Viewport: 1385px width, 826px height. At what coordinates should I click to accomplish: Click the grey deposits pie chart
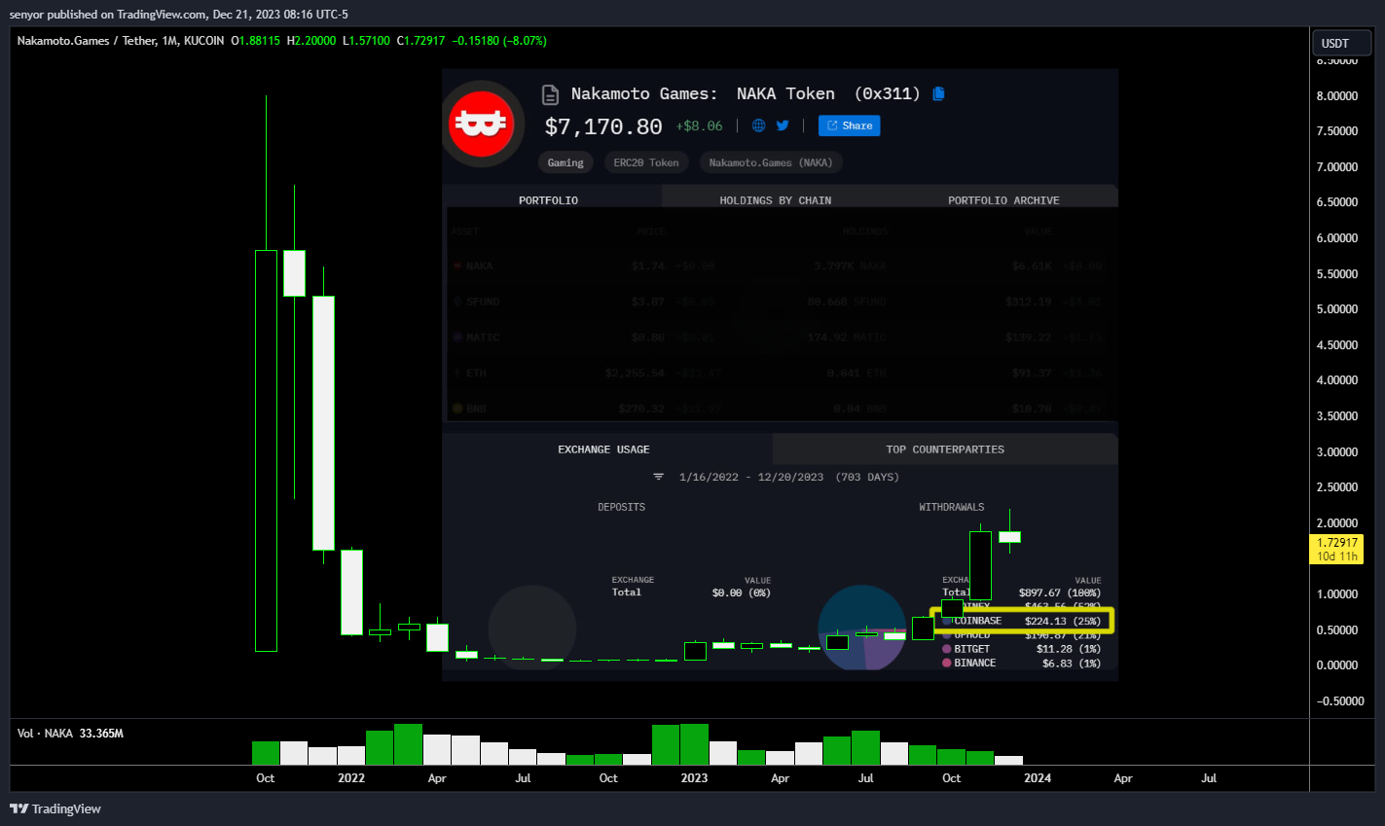[x=532, y=628]
